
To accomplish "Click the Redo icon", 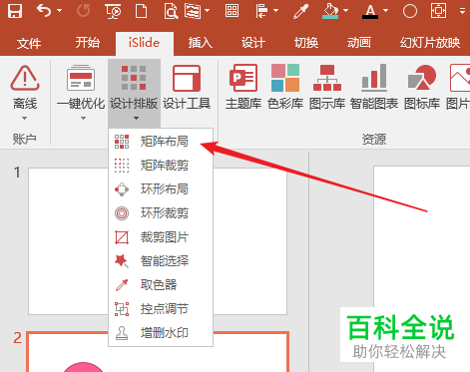I will 83,11.
